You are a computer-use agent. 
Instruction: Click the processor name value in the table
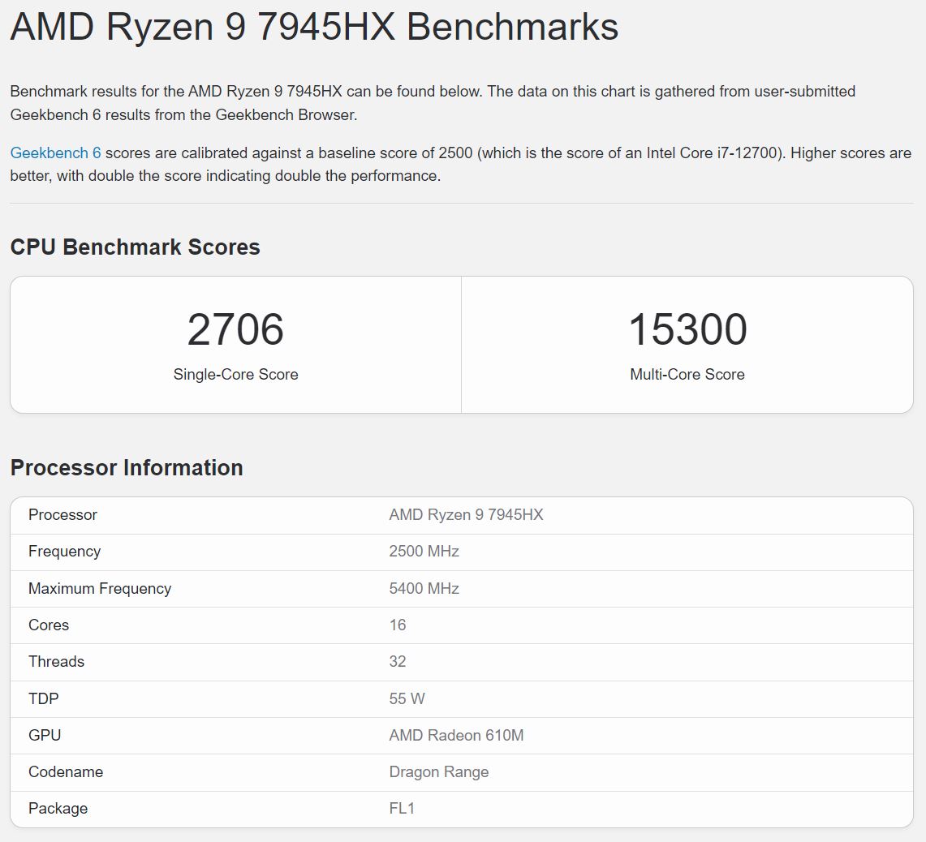tap(466, 515)
